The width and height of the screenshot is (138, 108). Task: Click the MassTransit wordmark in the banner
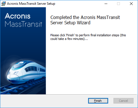(x=23, y=24)
